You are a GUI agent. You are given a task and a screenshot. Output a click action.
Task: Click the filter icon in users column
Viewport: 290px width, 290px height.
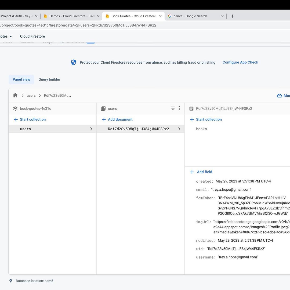coord(173,108)
